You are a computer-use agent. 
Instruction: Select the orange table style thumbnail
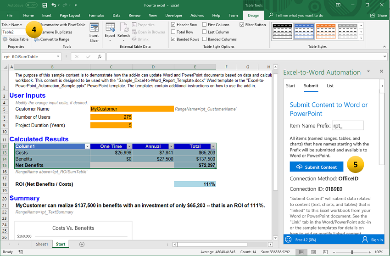point(326,32)
